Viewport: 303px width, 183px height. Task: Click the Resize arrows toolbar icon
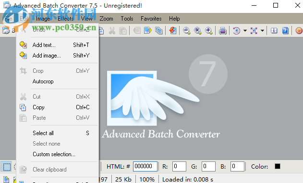254,31
